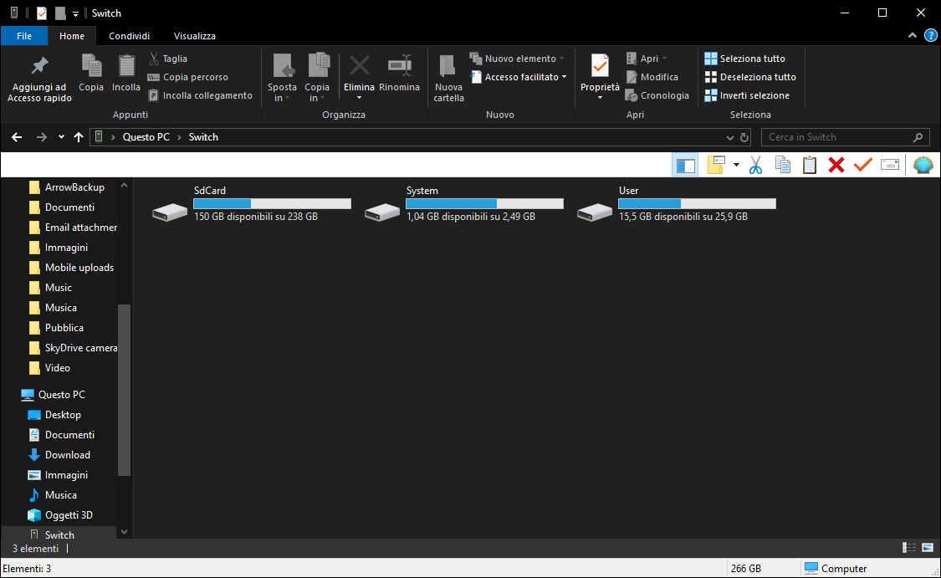Toggle the preview pane button
Image resolution: width=941 pixels, height=578 pixels.
point(685,165)
